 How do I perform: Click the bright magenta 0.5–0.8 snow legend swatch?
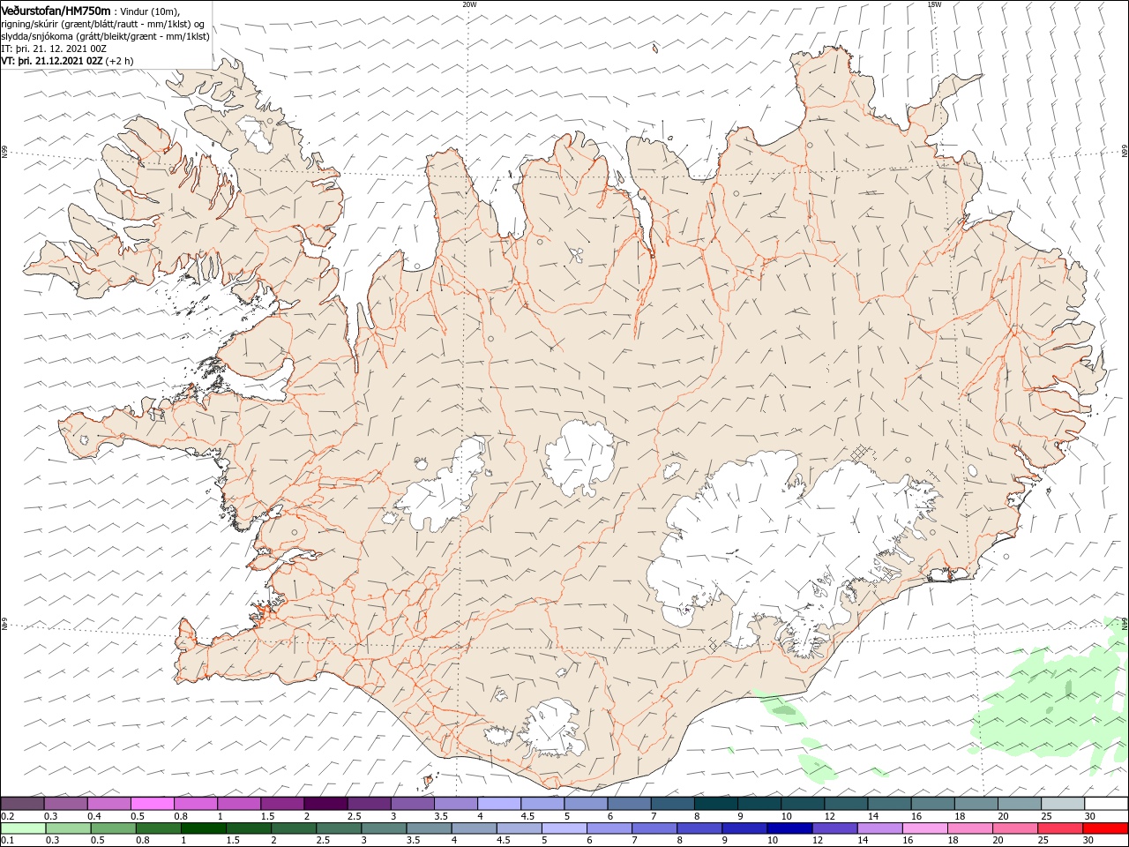152,804
